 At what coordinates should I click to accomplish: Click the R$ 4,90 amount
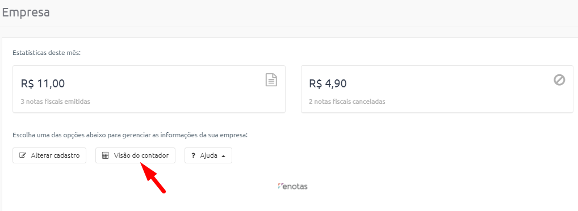point(328,83)
